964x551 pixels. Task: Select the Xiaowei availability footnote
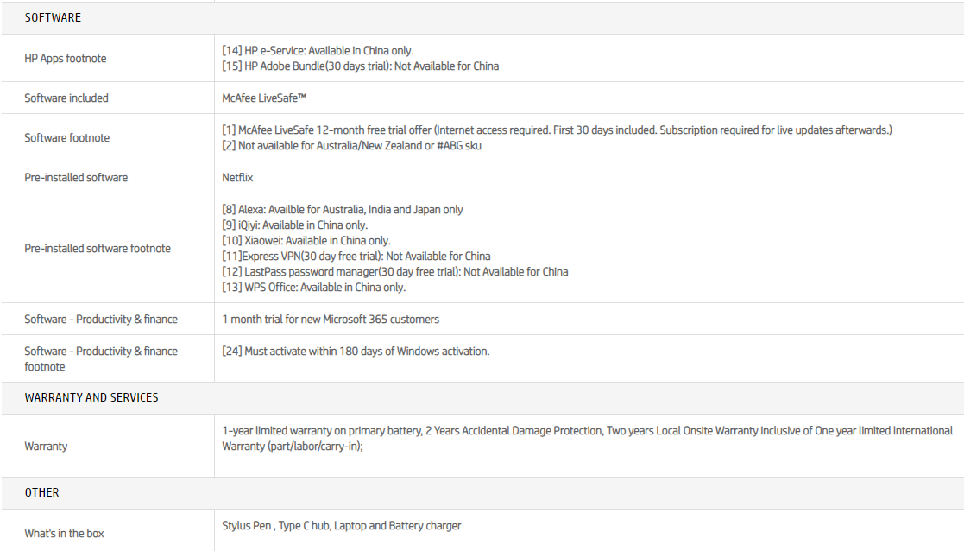click(306, 241)
